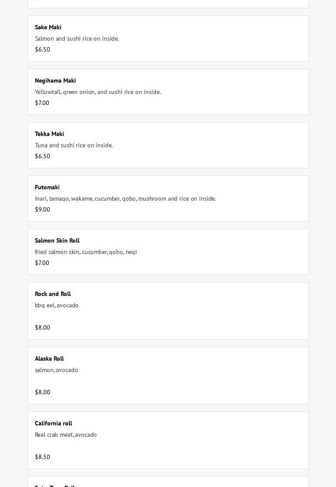Screen dimensions: 336x487
Task: Open the Sake Maki menu item
Action: tap(48, 27)
